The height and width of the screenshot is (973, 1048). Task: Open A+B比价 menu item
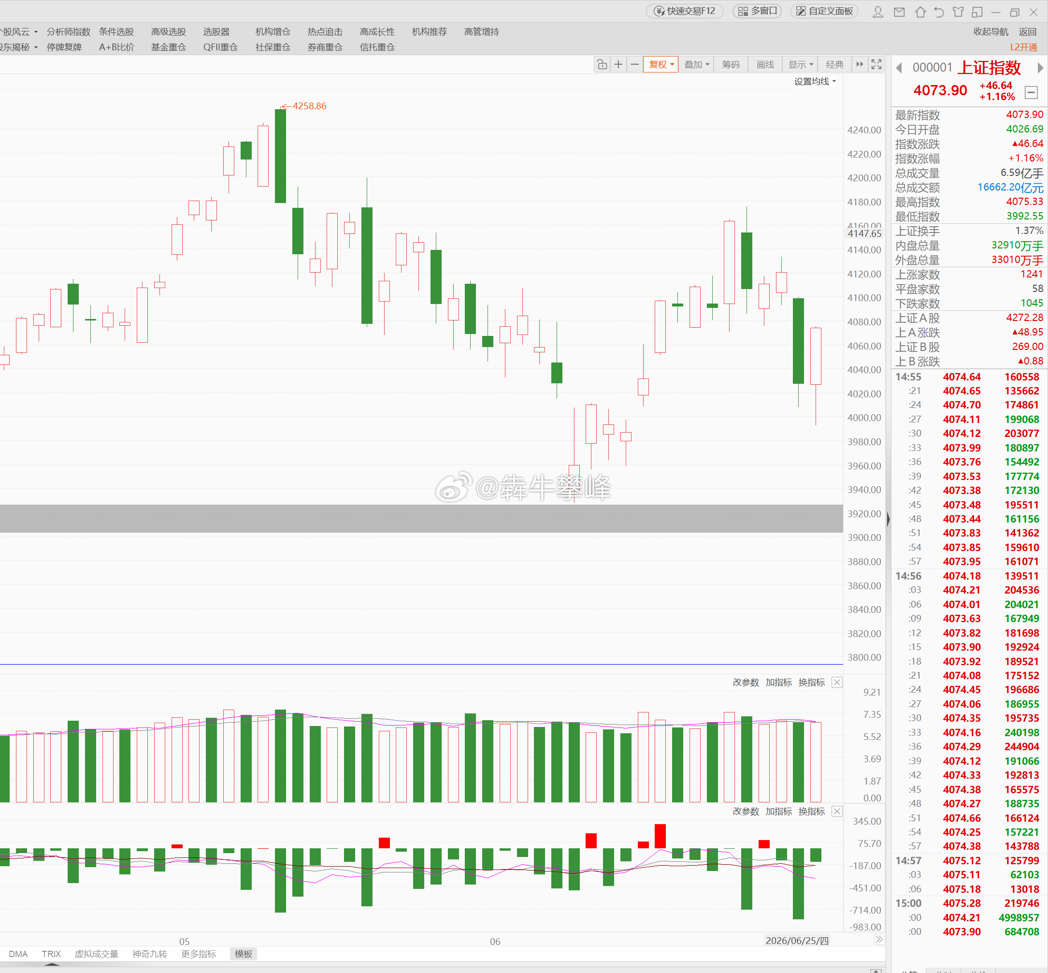[x=116, y=47]
